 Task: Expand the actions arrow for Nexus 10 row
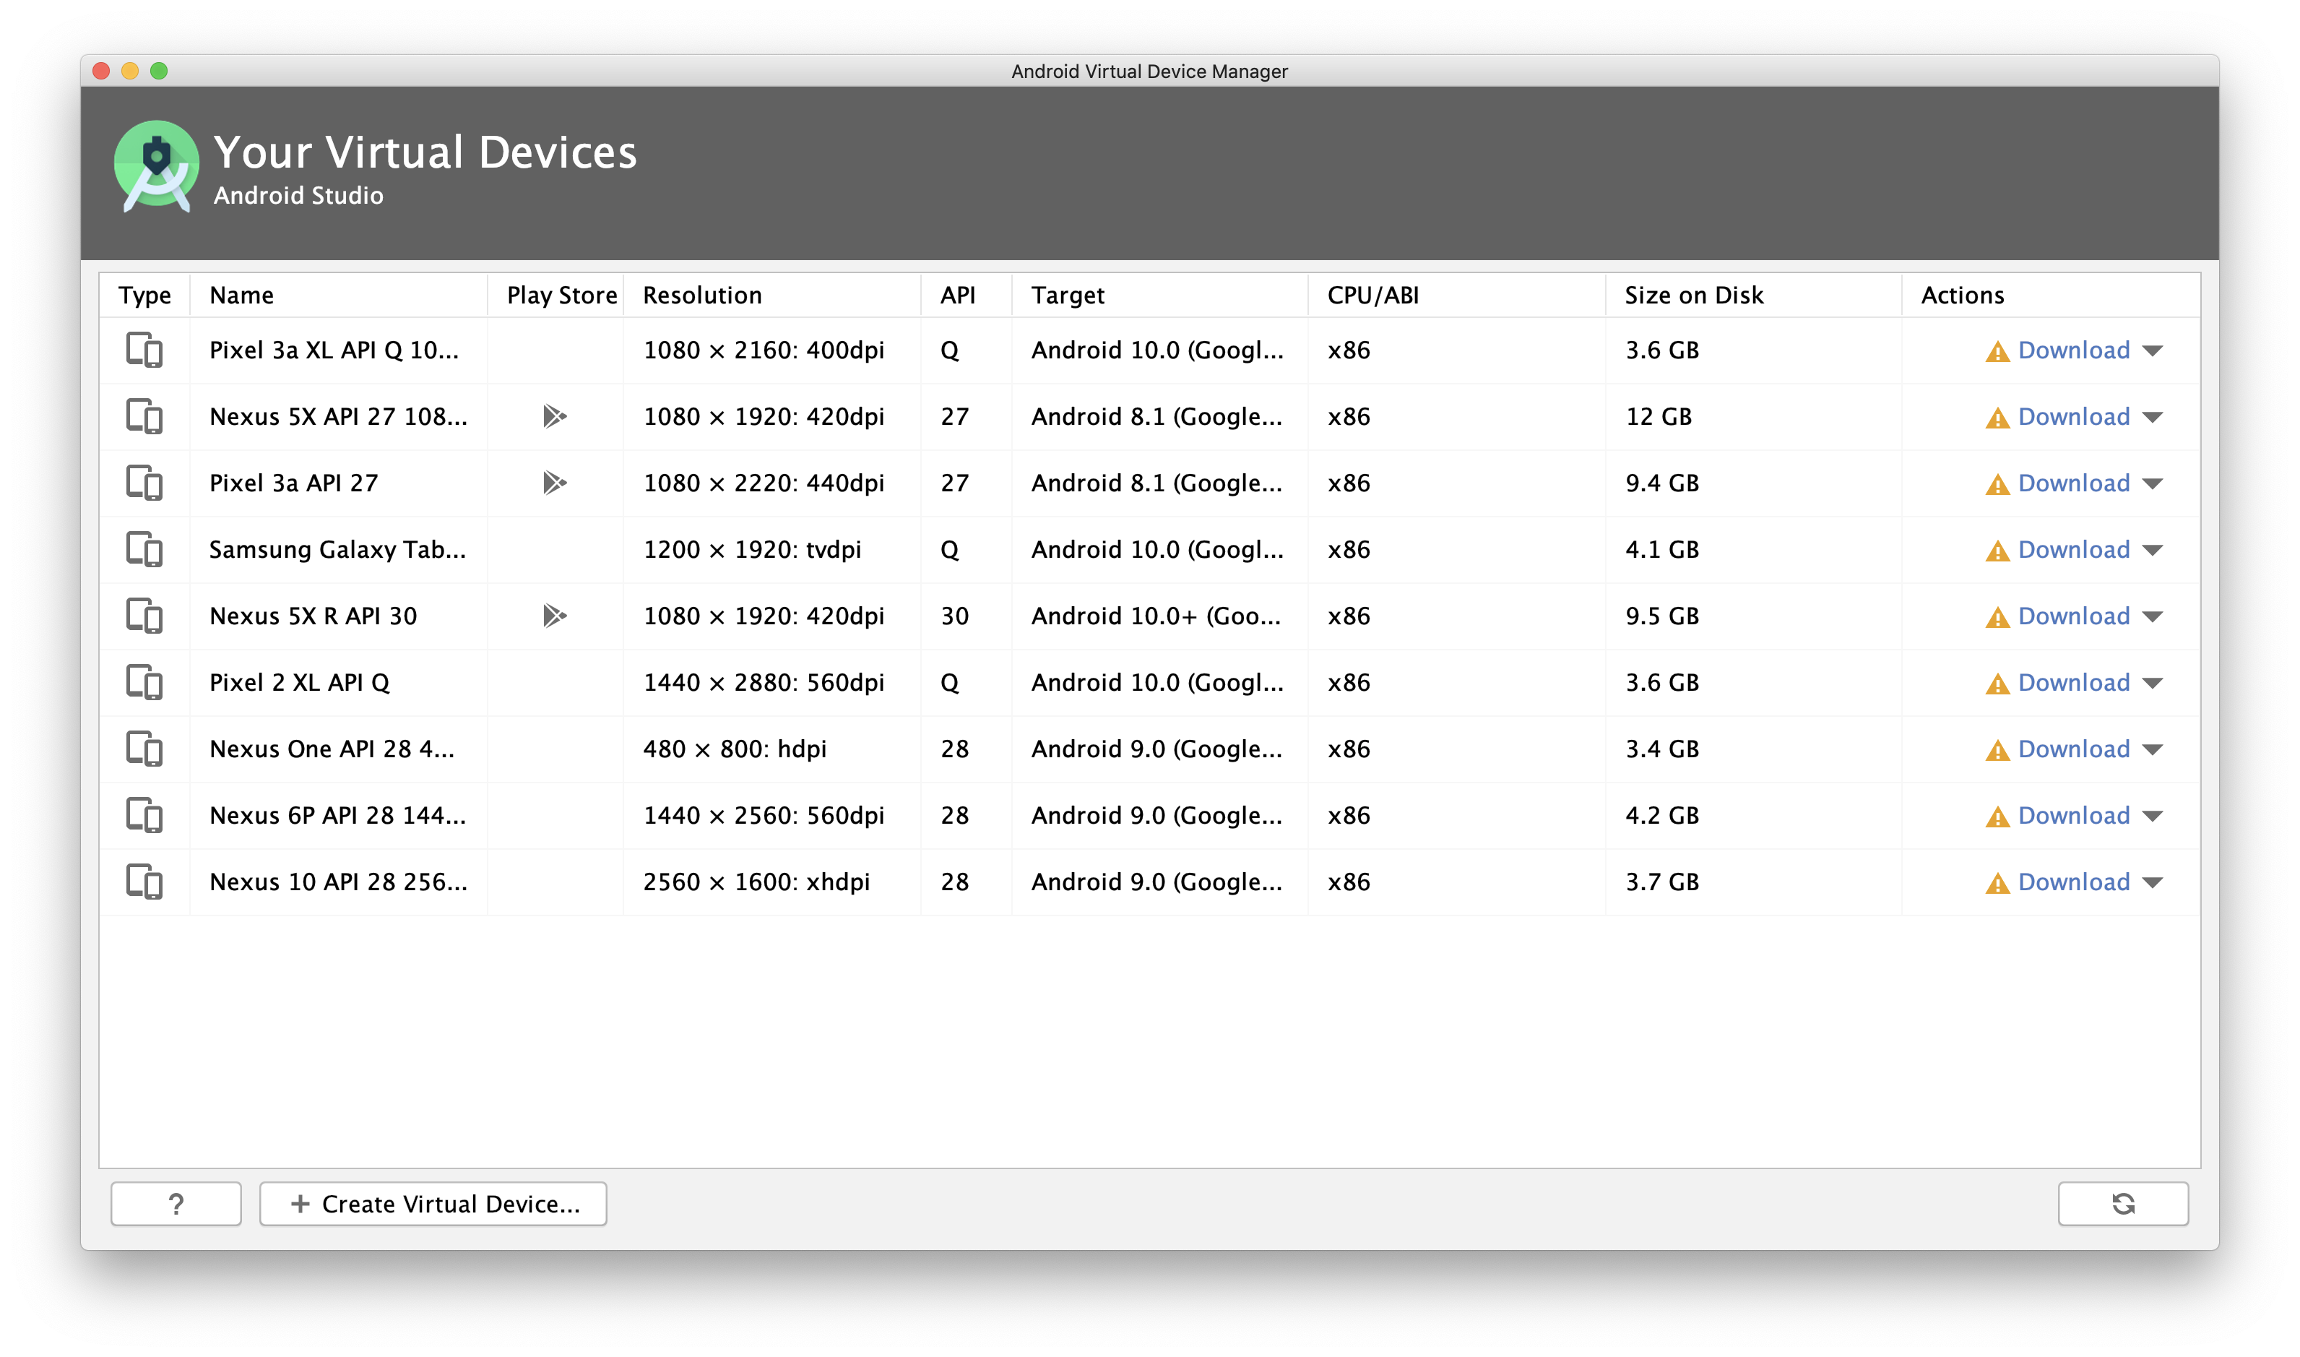pyautogui.click(x=2153, y=882)
